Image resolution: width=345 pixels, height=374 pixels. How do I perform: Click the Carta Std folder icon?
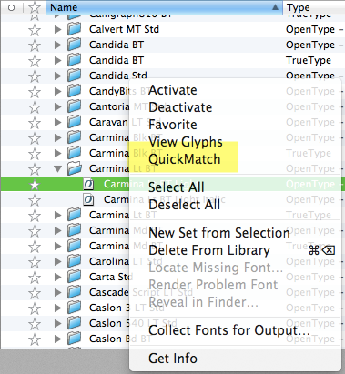[x=75, y=277]
